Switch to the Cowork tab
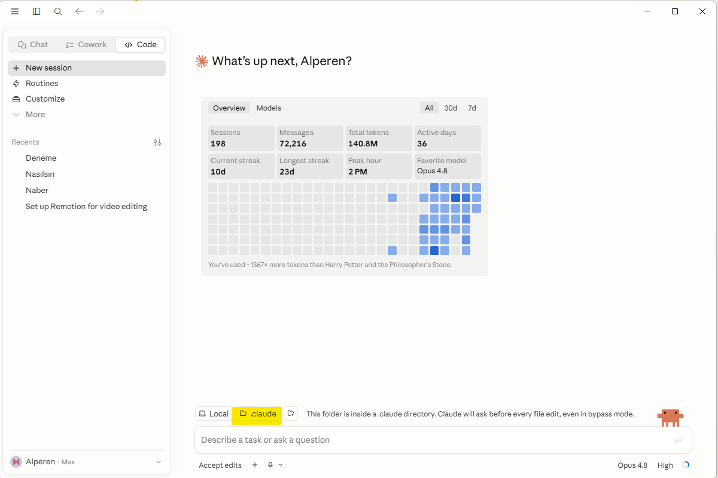 tap(86, 45)
